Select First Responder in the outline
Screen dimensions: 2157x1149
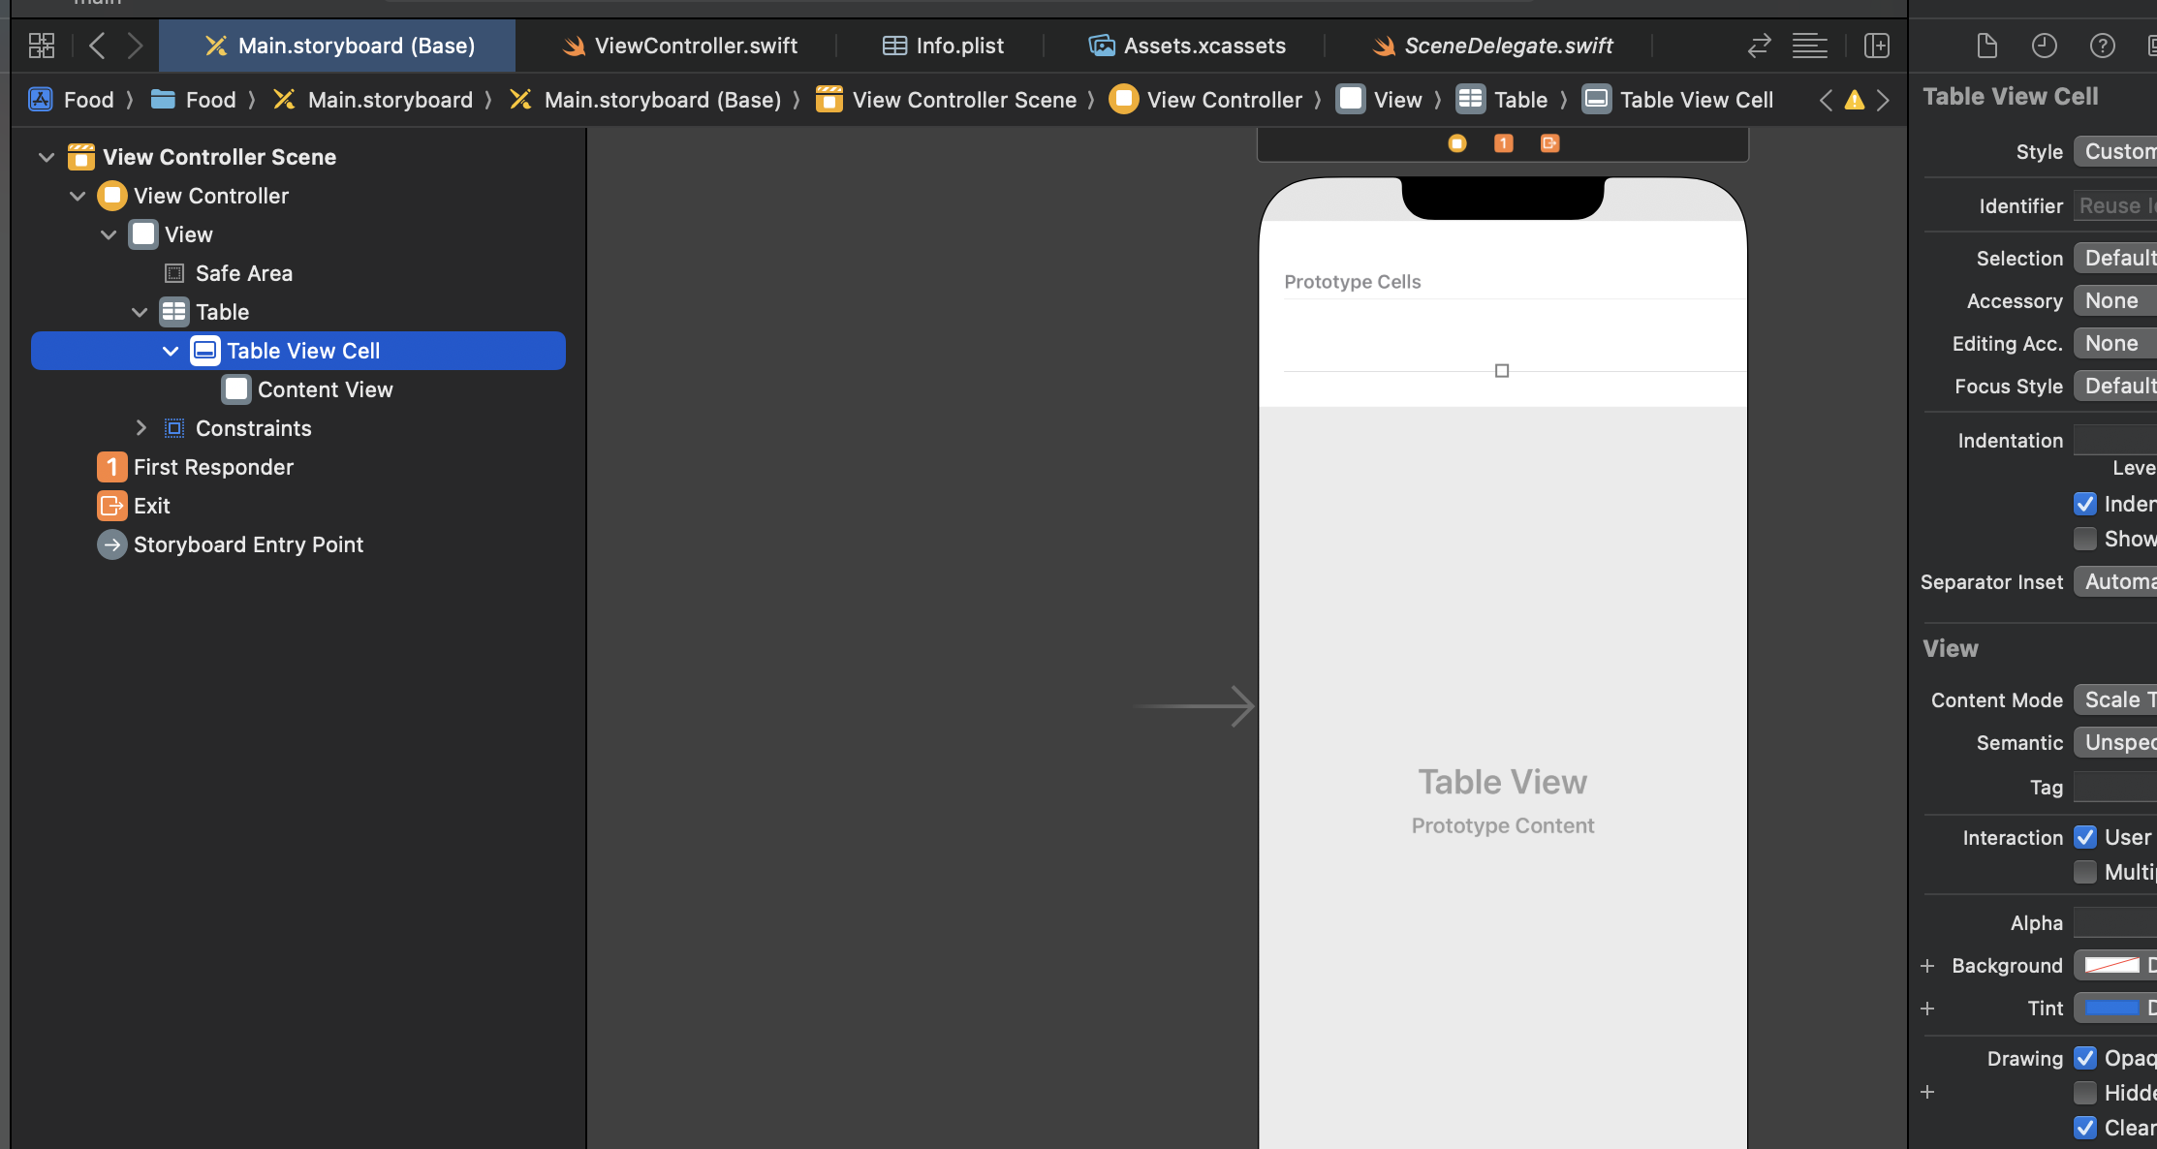[195, 467]
